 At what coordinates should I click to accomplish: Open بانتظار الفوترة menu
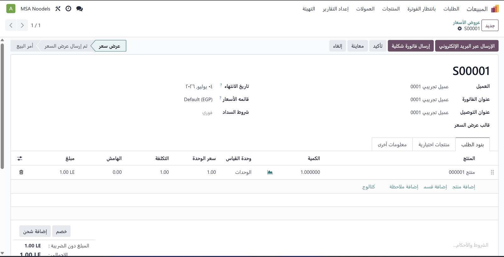[421, 9]
